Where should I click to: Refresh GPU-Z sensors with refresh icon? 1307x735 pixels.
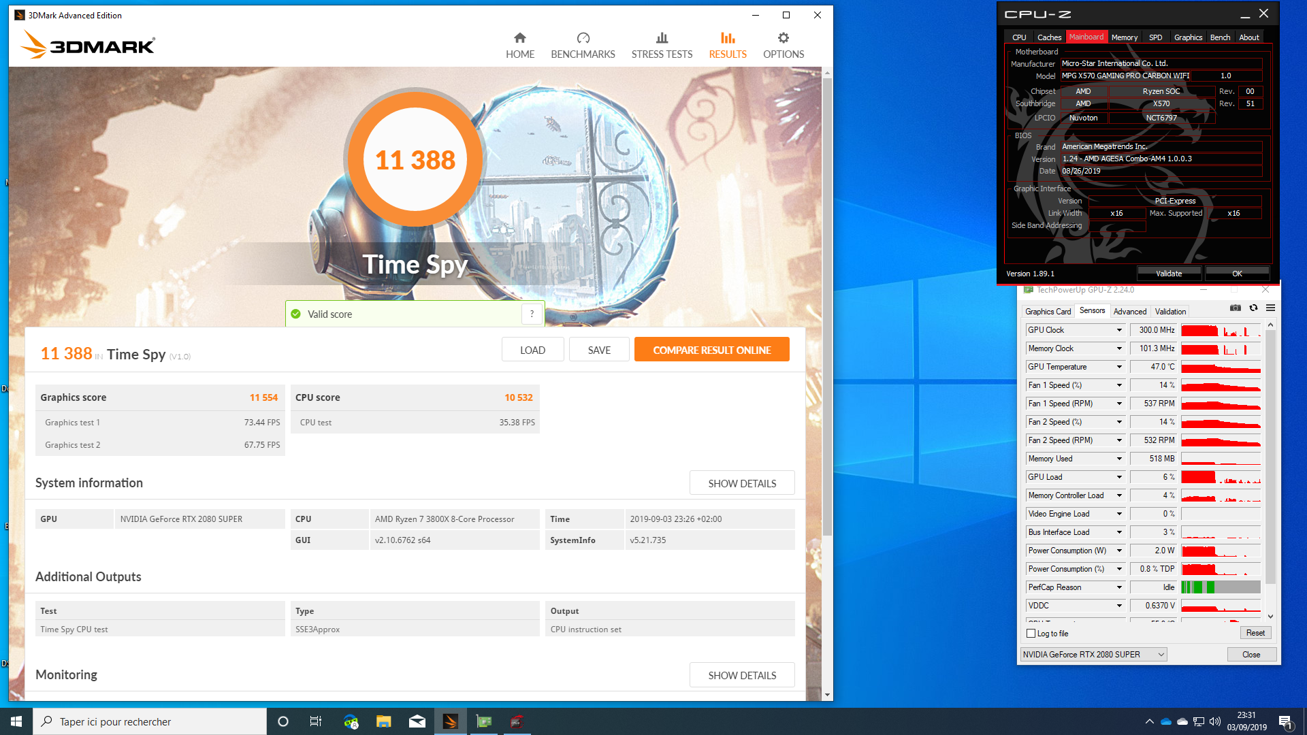click(x=1253, y=308)
